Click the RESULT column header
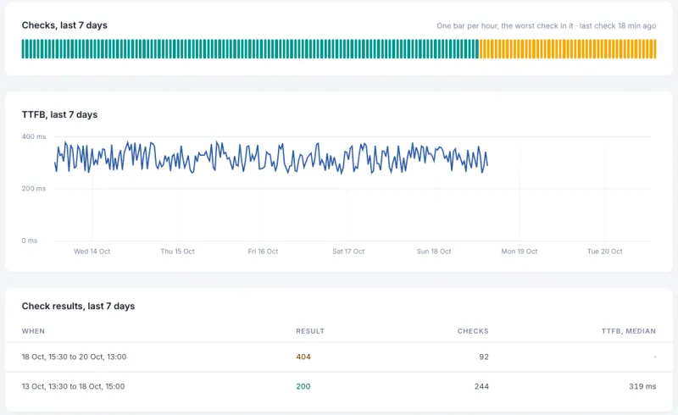 pos(310,331)
